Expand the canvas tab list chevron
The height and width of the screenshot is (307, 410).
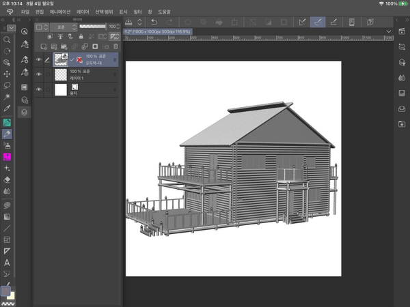(388, 31)
